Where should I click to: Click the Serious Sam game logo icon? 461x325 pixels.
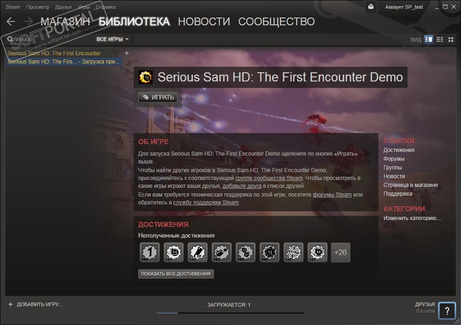coord(146,77)
